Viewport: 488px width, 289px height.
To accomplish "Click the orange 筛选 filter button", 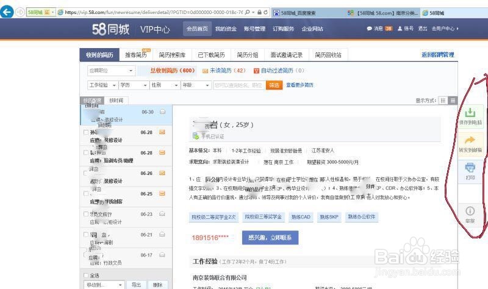I will 274,85.
